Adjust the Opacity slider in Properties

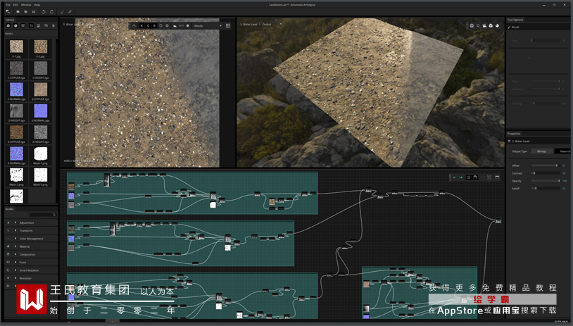pyautogui.click(x=546, y=181)
